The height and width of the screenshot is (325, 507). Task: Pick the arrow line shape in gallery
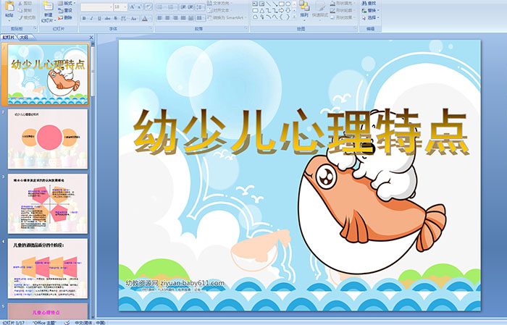pos(275,4)
